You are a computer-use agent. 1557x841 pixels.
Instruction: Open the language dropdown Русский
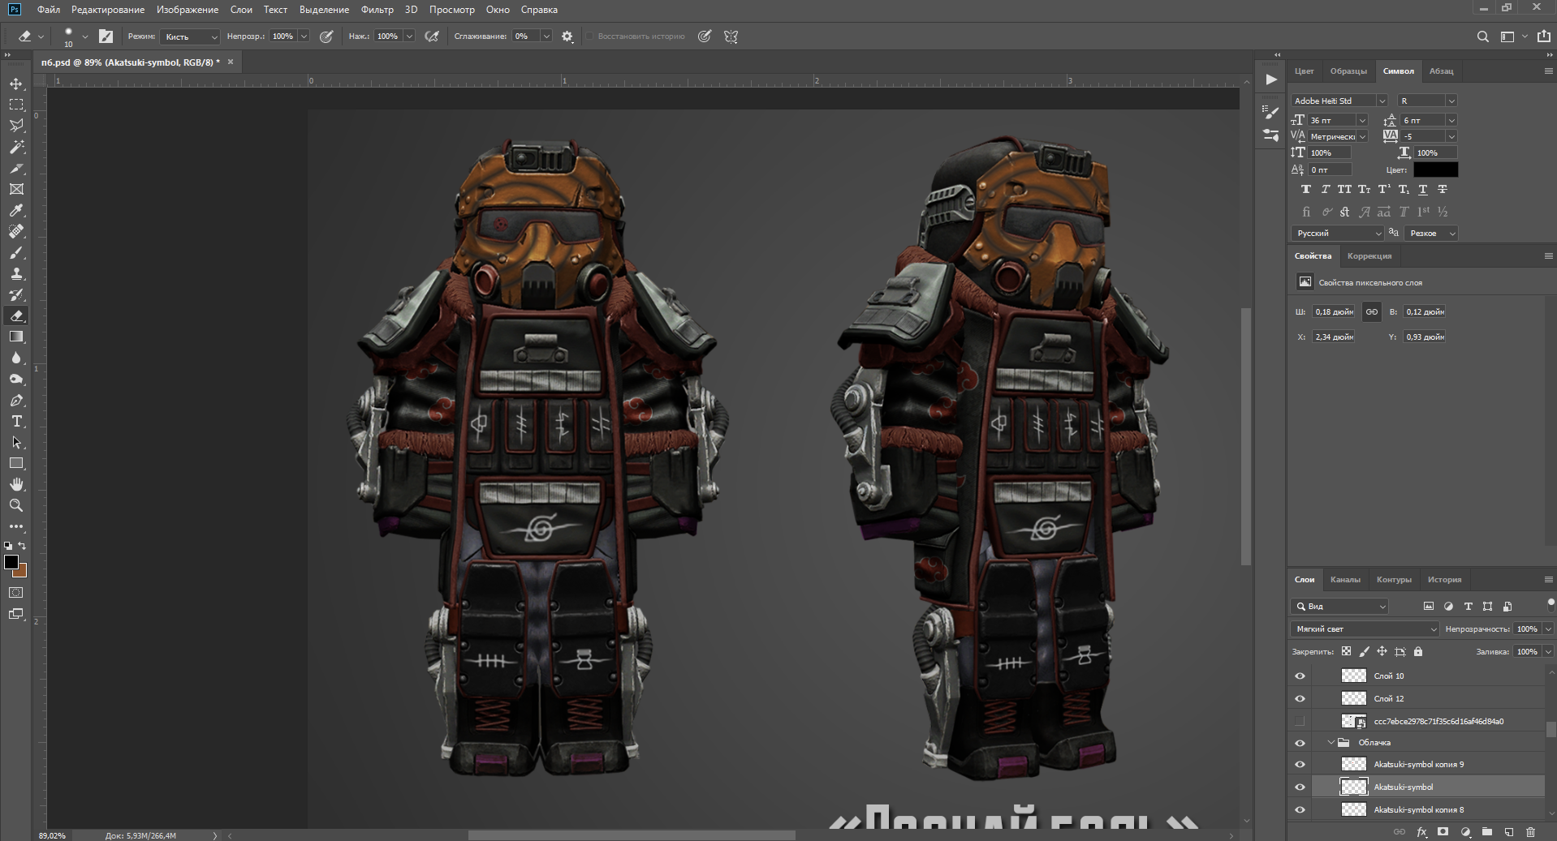point(1337,233)
